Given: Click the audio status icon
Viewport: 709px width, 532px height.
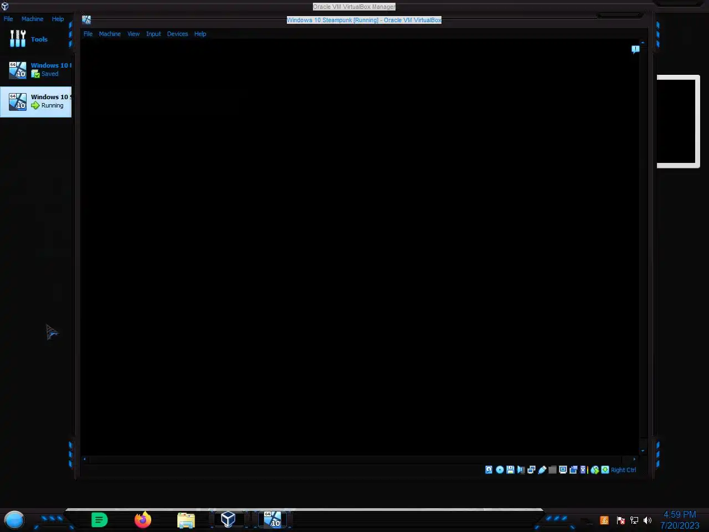Looking at the screenshot, I should (x=521, y=470).
